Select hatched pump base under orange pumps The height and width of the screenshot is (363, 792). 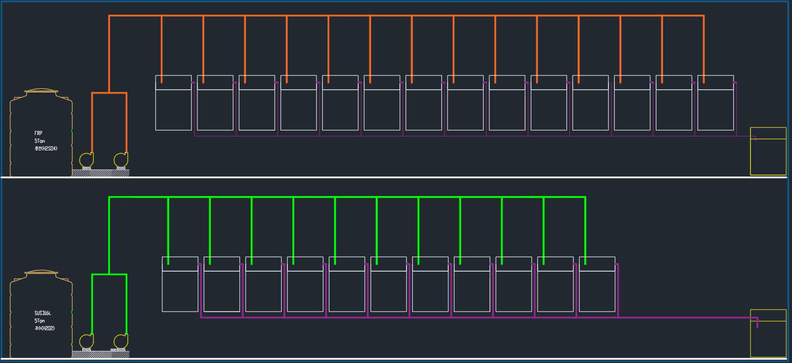pyautogui.click(x=101, y=173)
